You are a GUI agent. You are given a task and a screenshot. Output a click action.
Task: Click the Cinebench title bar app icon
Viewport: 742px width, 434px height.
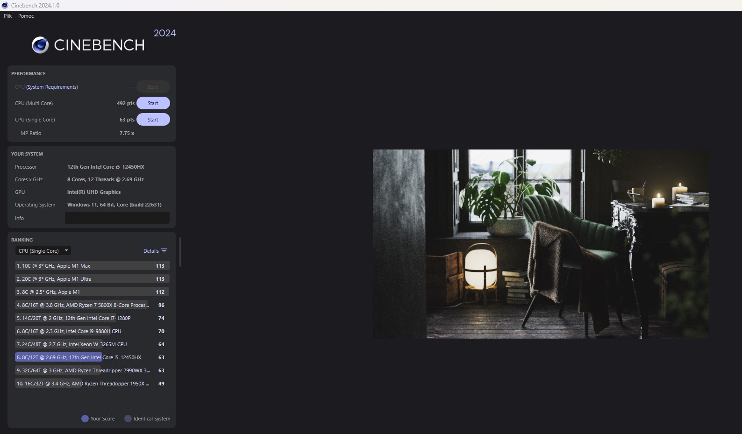(x=5, y=5)
